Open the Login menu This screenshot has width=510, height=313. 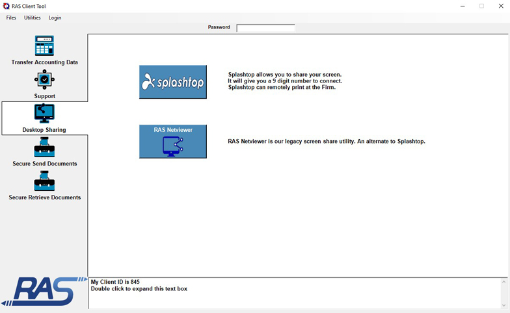point(55,18)
